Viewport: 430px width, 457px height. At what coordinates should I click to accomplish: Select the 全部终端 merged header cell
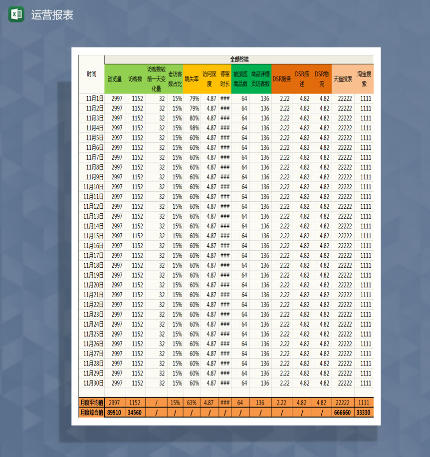click(239, 59)
